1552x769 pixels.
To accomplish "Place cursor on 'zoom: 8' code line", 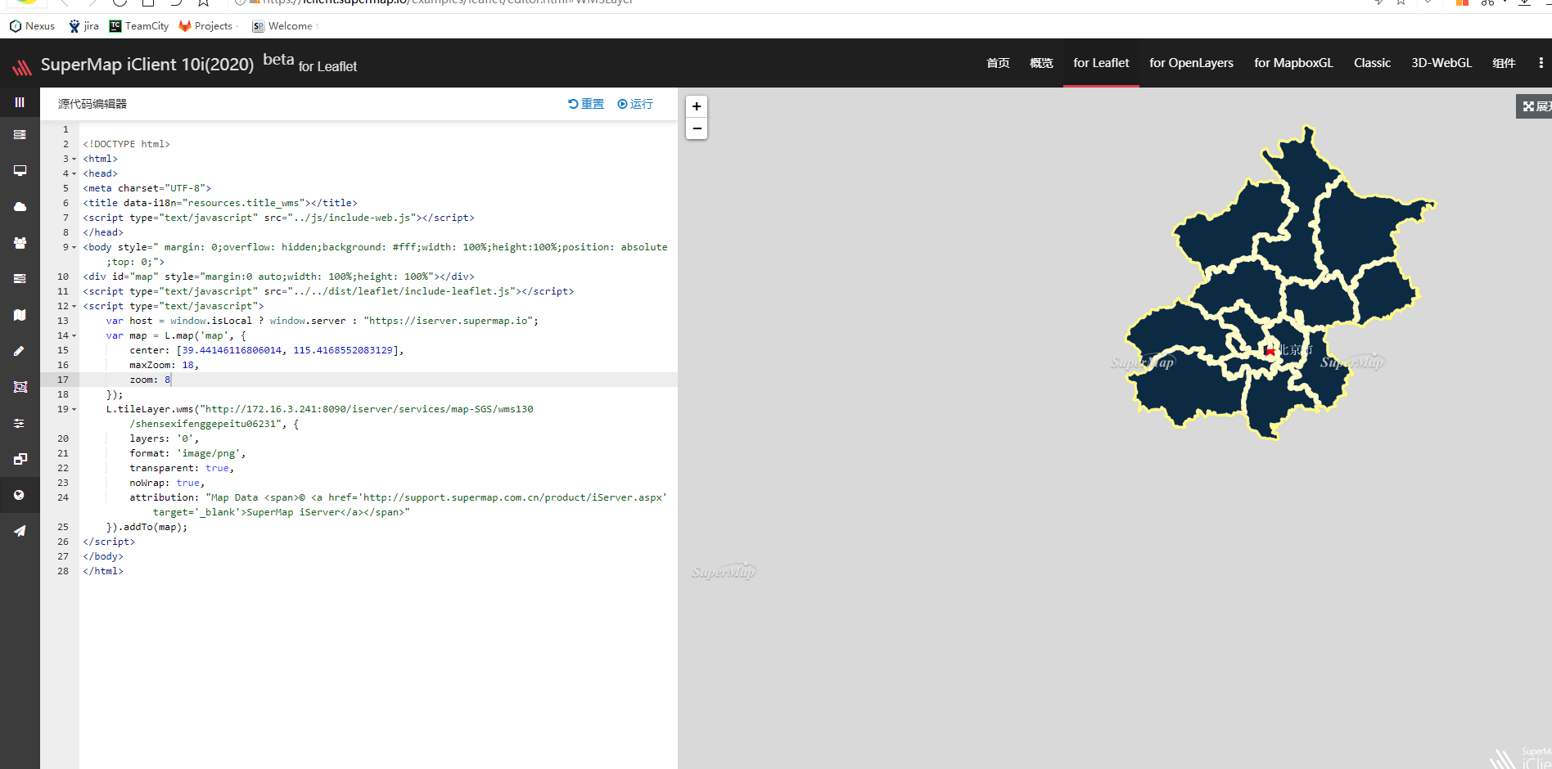I will coord(150,380).
